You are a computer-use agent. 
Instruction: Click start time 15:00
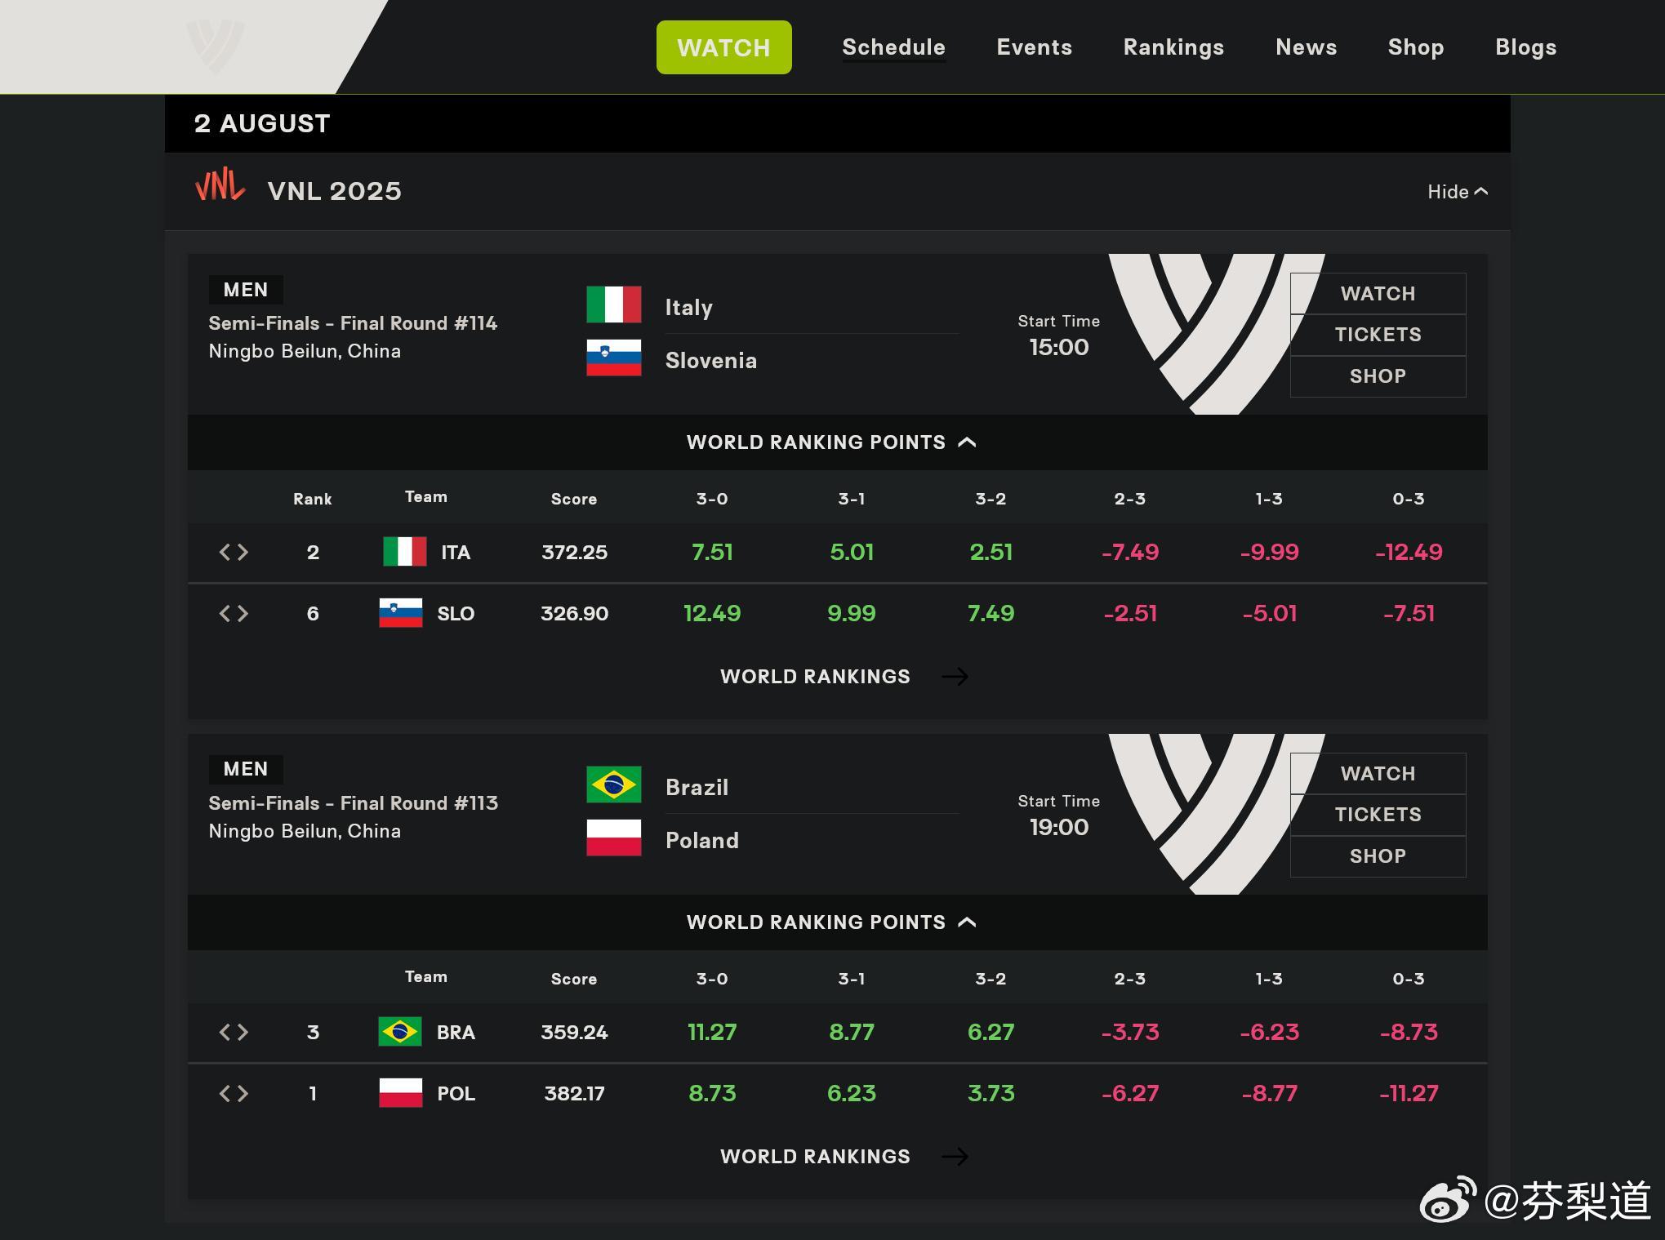[x=1059, y=347]
